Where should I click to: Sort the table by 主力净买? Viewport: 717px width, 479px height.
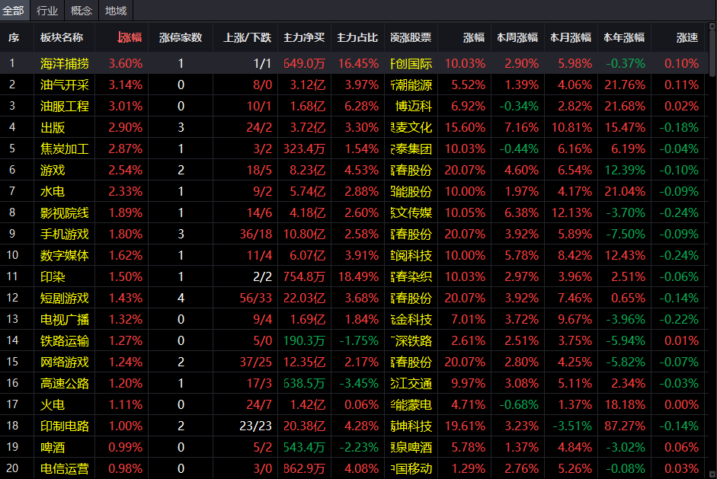click(304, 37)
